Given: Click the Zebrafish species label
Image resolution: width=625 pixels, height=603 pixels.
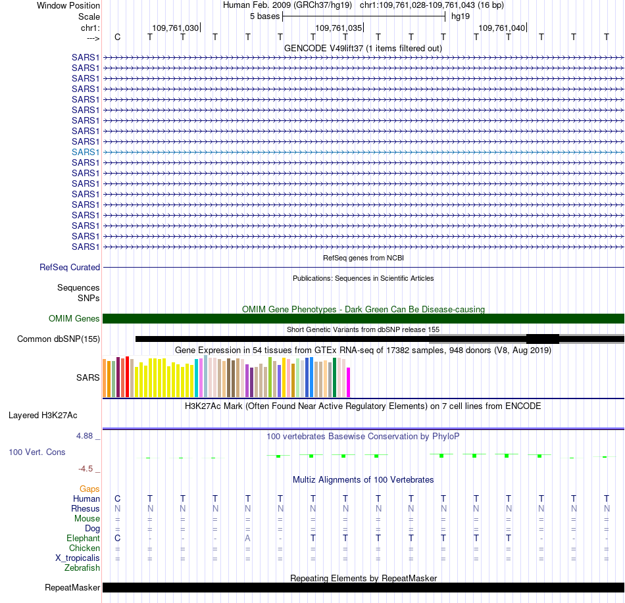Looking at the screenshot, I should (82, 568).
